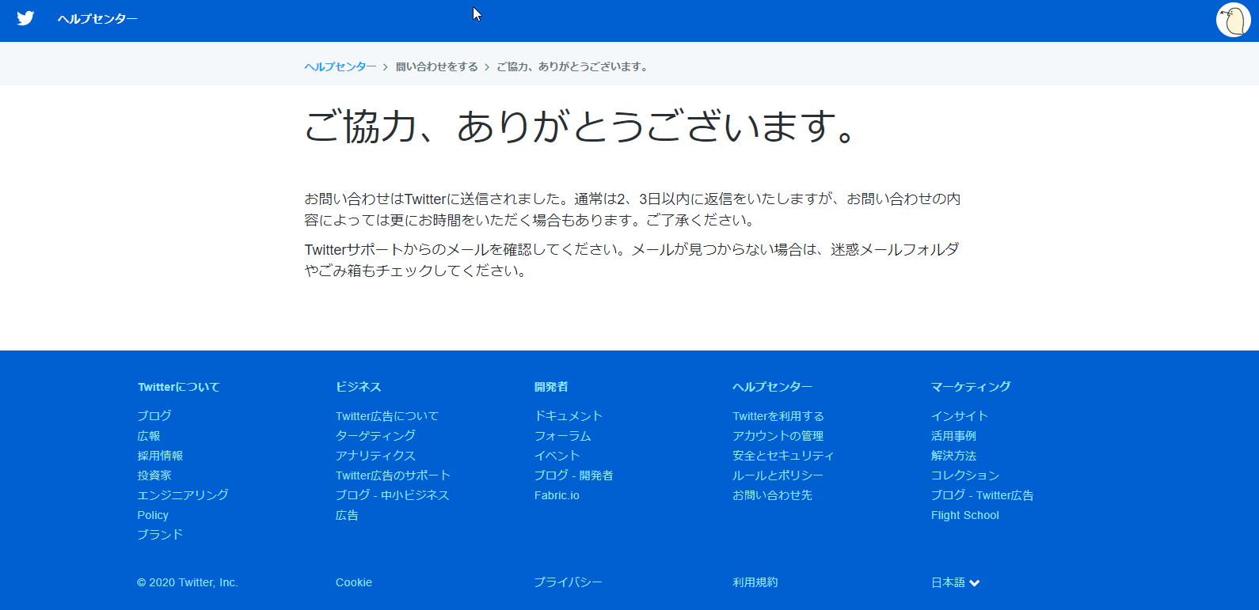Open Cookie footer link
The width and height of the screenshot is (1259, 610).
[354, 582]
